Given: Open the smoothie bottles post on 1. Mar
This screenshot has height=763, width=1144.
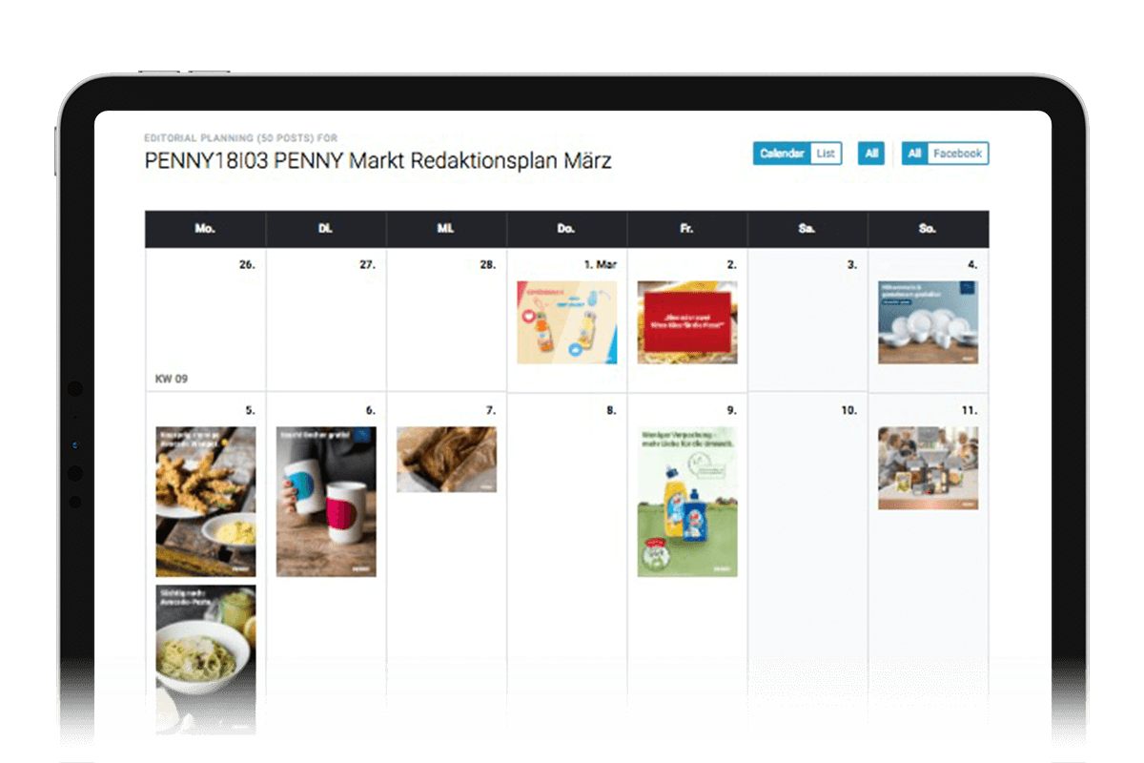Looking at the screenshot, I should (567, 322).
